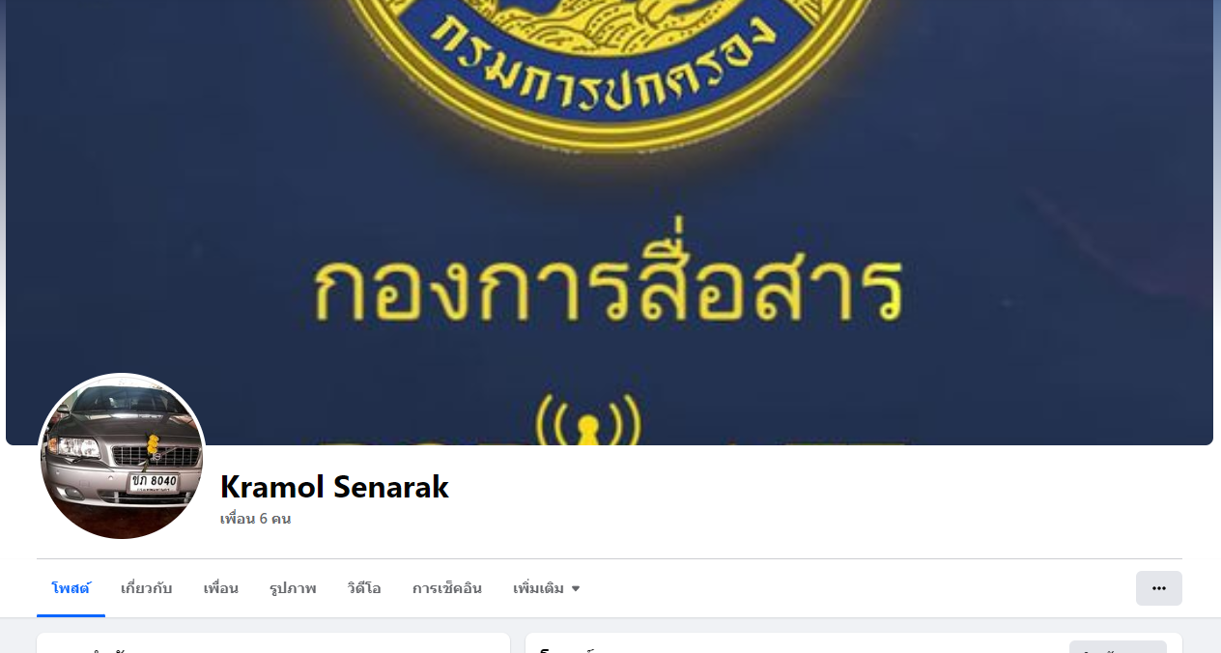Click the intro card heading at bottom left

pyautogui.click(x=99, y=649)
